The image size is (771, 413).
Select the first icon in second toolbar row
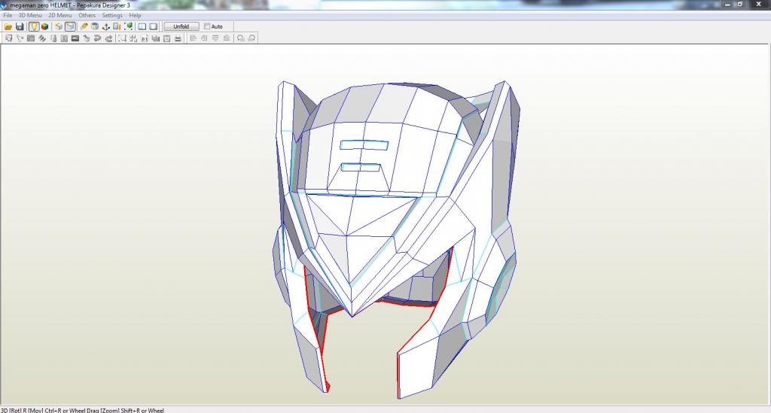pyautogui.click(x=8, y=38)
